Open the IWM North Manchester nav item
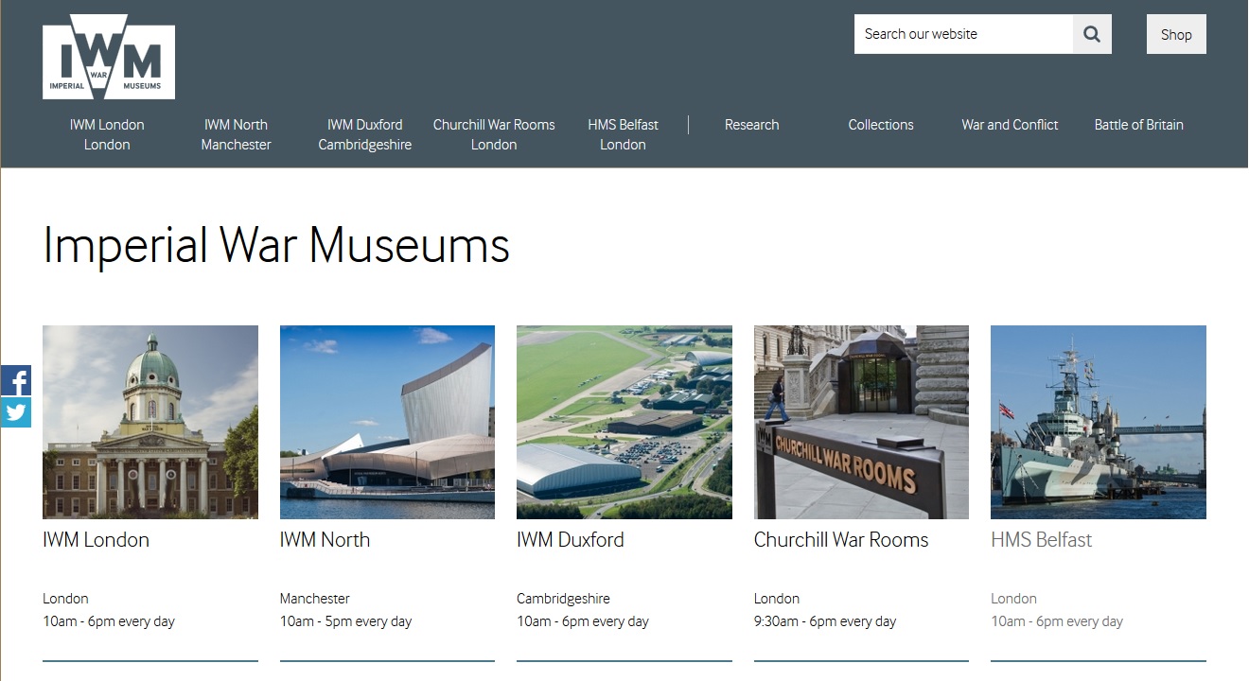The height and width of the screenshot is (681, 1249). click(x=236, y=134)
